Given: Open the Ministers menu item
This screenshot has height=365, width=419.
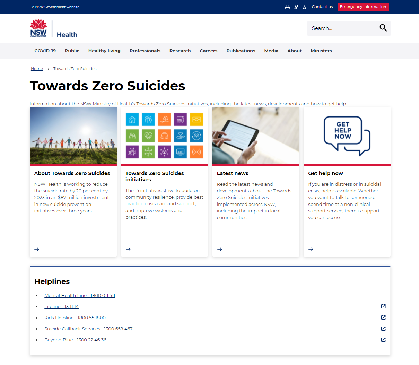Looking at the screenshot, I should (321, 51).
